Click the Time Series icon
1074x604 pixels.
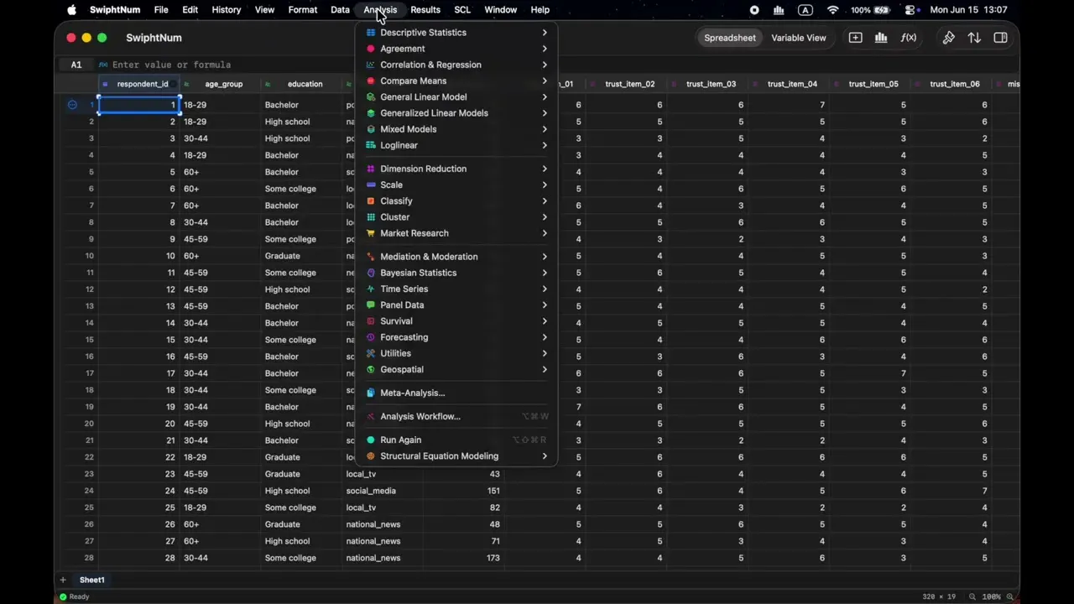coord(371,289)
